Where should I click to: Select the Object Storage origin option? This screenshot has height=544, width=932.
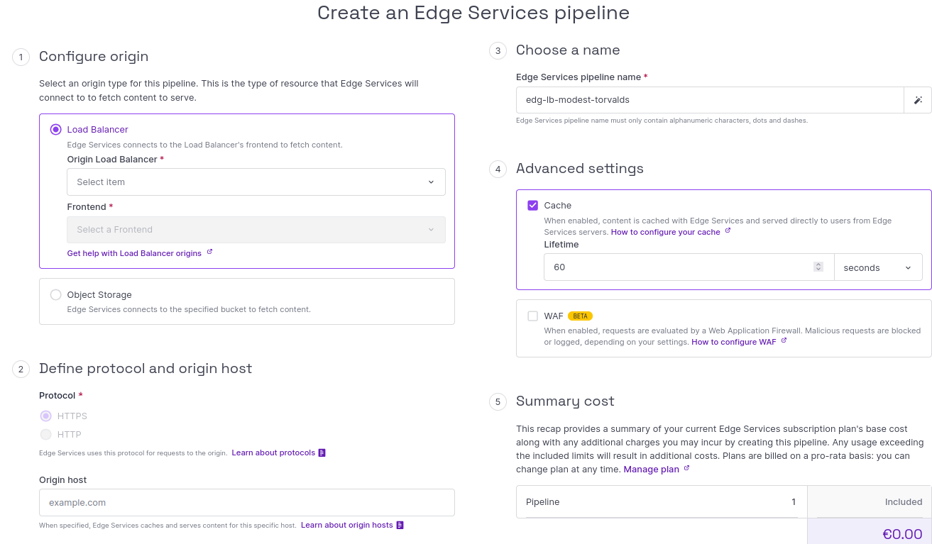pos(55,294)
